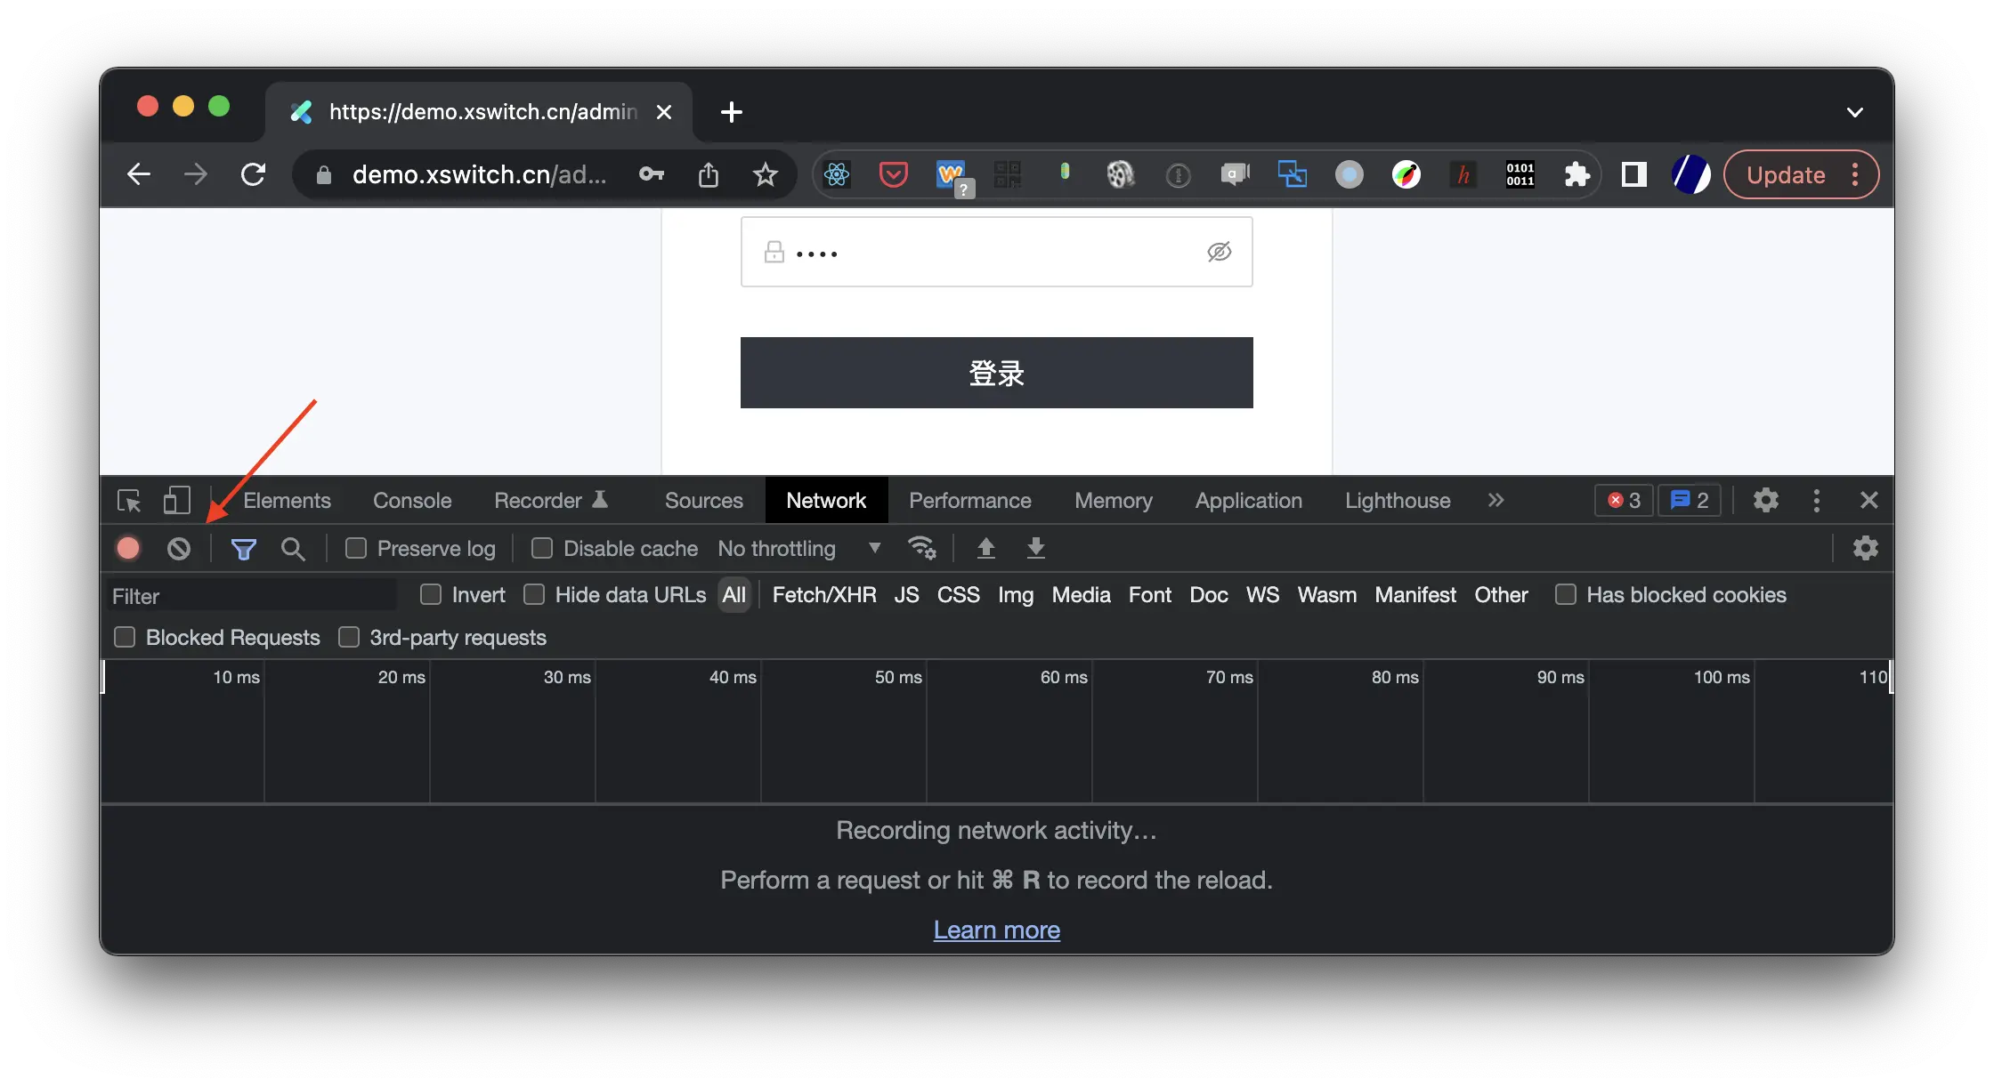Export HAR file download icon

[1035, 548]
